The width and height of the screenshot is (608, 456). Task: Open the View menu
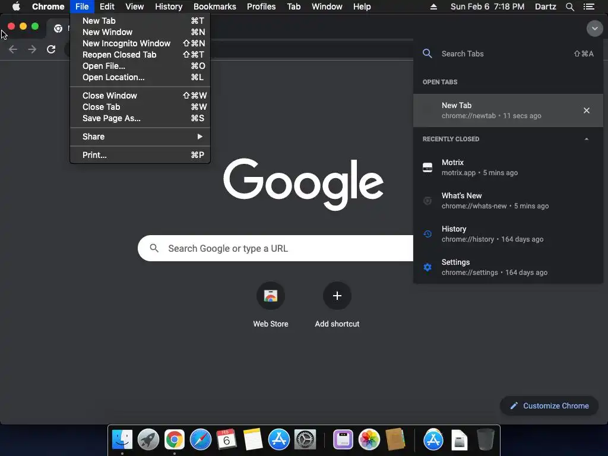tap(135, 7)
